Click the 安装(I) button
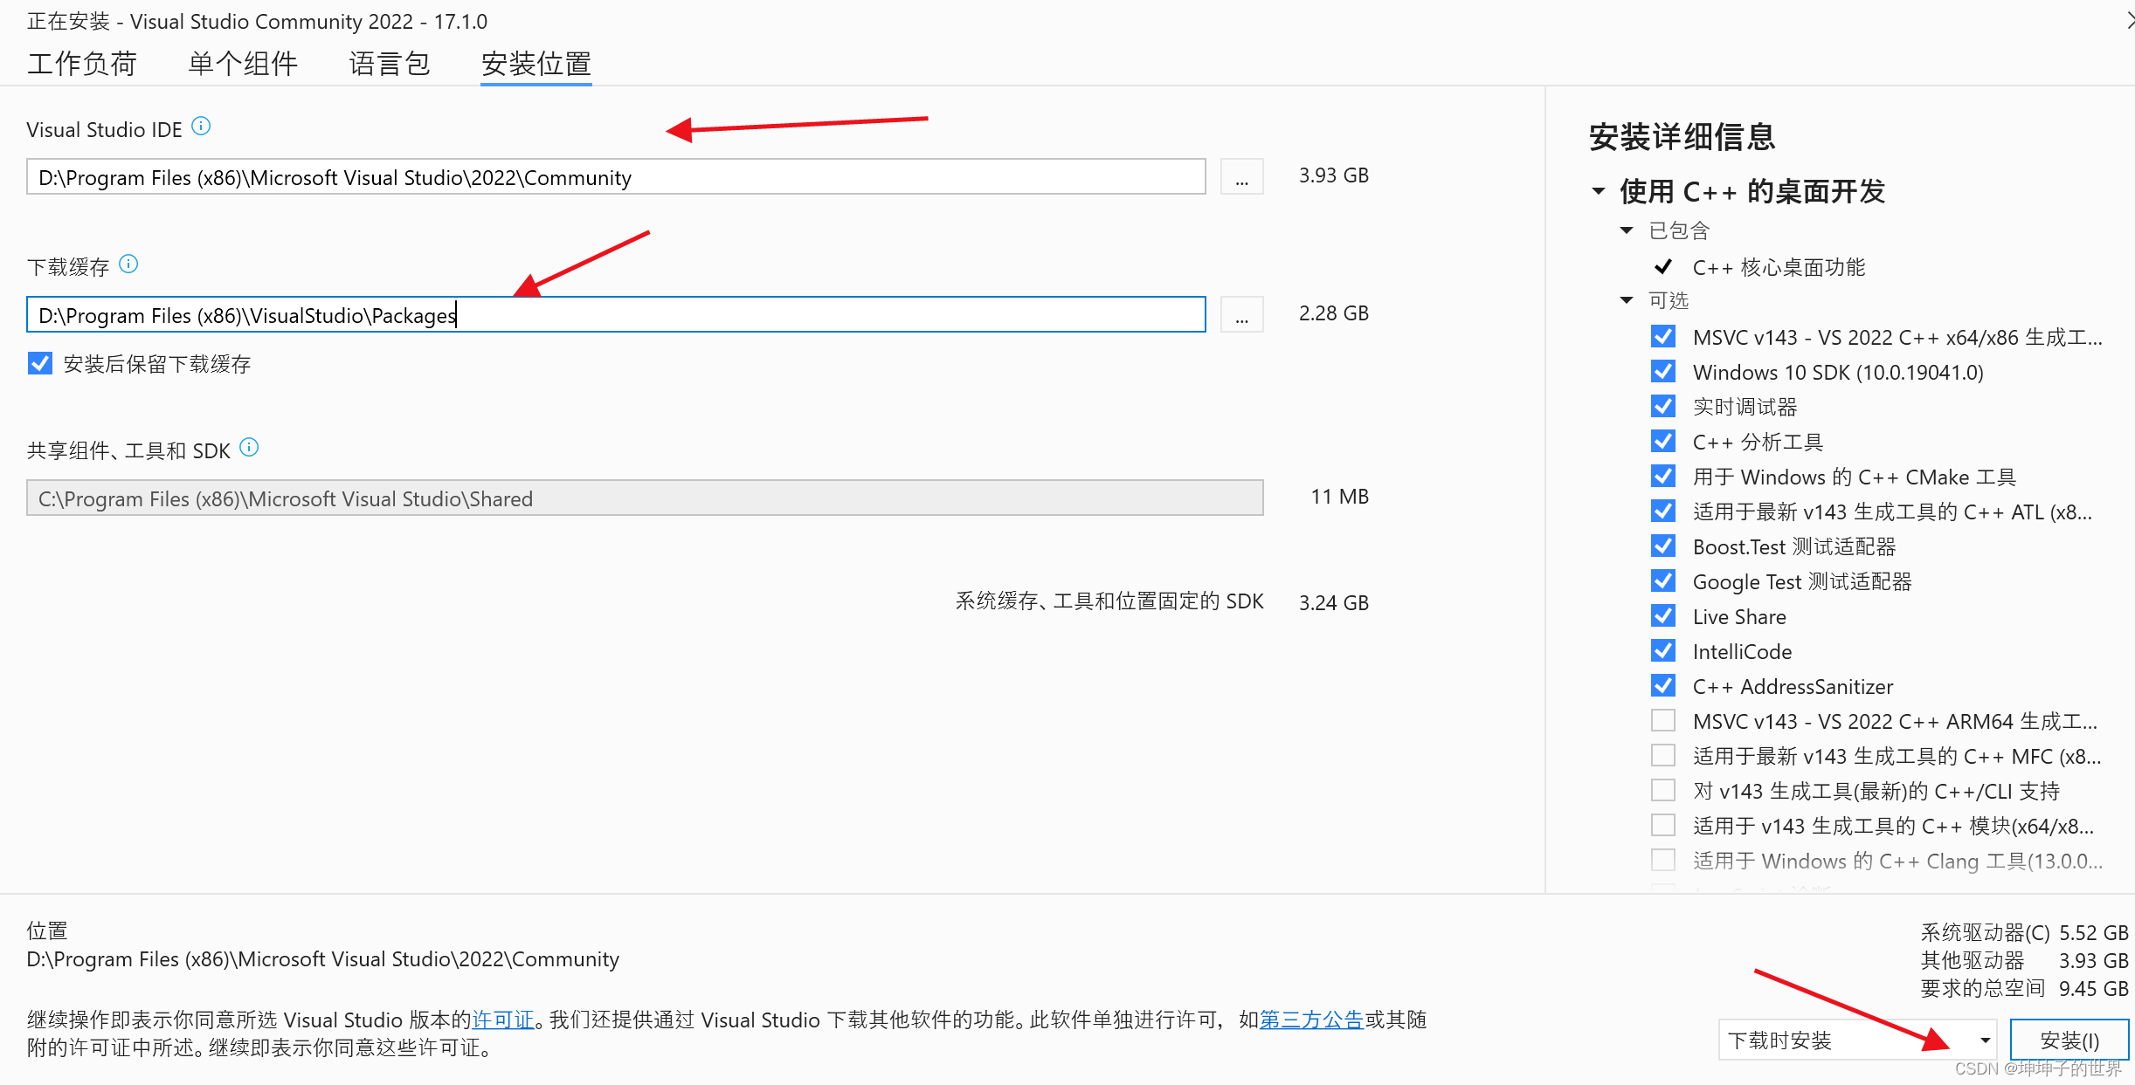The width and height of the screenshot is (2135, 1085). pyautogui.click(x=2069, y=1040)
